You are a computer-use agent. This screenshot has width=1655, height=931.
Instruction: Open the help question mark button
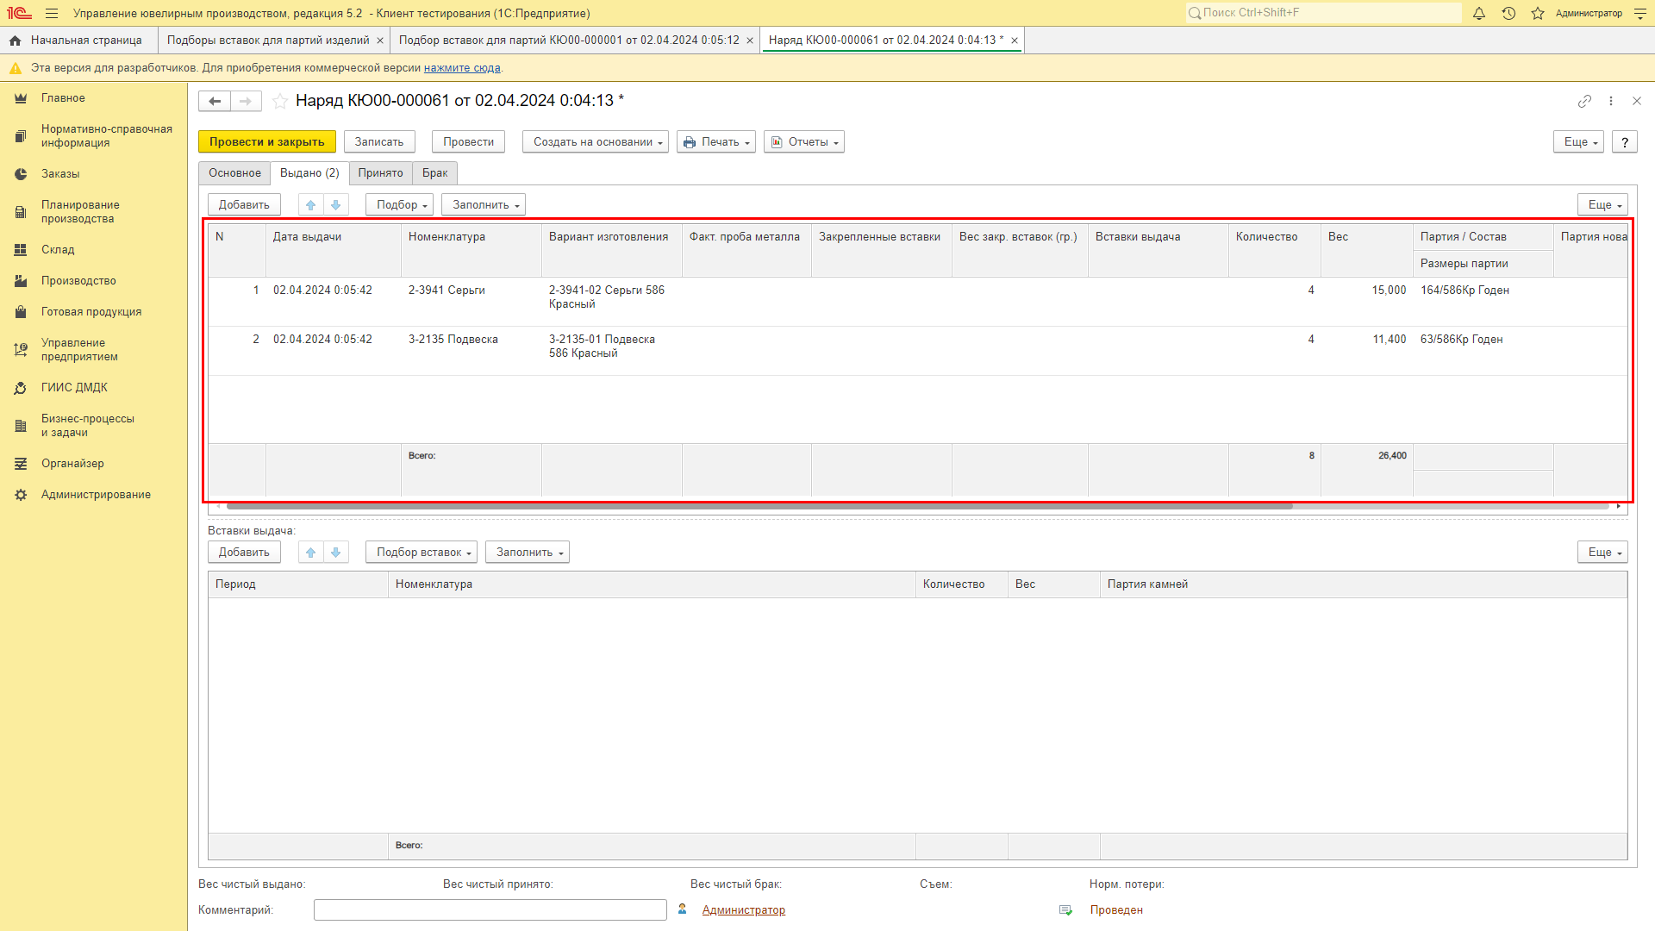point(1625,142)
